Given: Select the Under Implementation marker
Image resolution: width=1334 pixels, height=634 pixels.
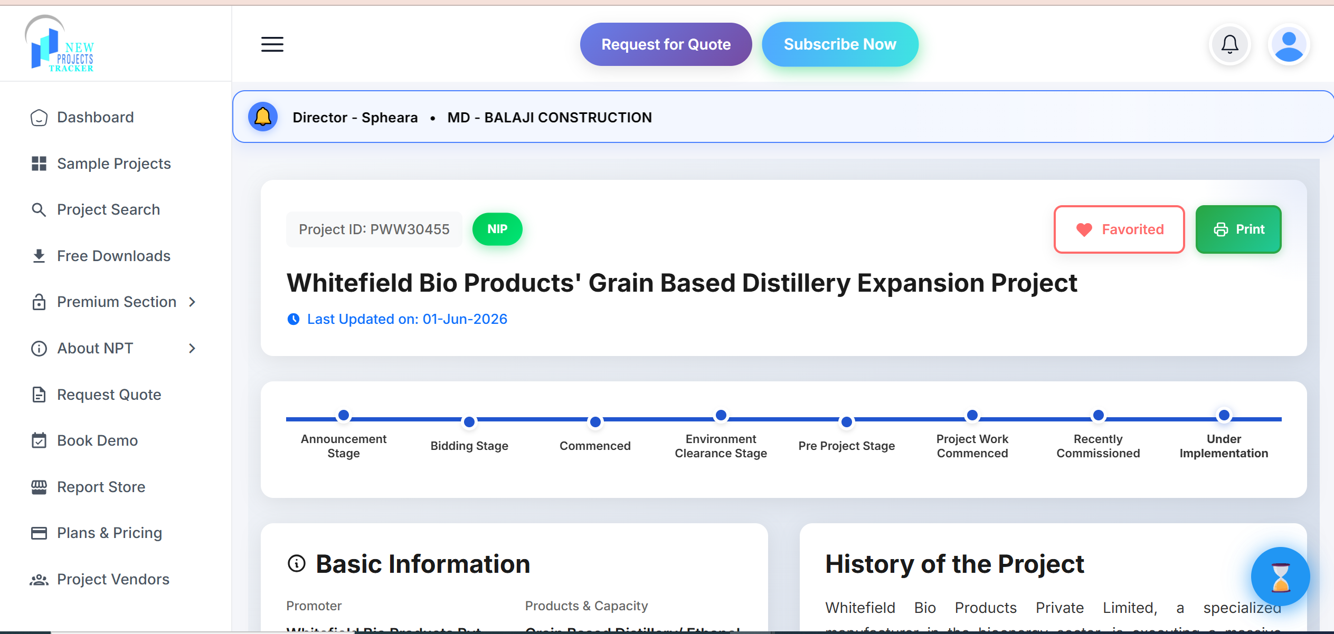Looking at the screenshot, I should [1224, 416].
